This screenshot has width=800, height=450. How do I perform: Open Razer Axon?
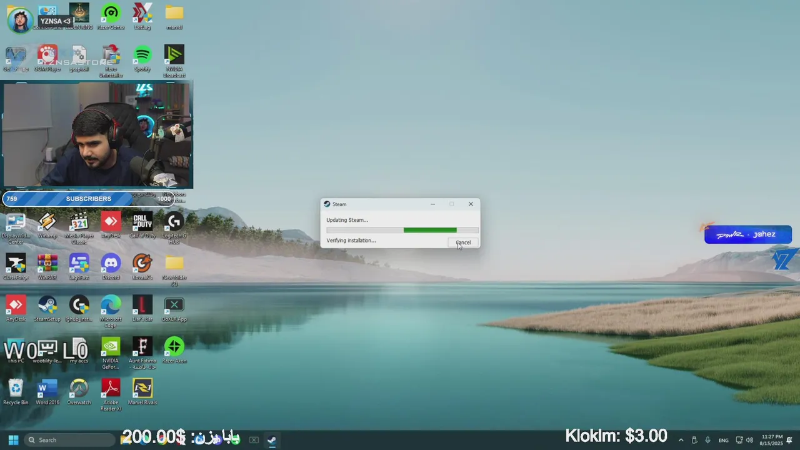pos(174,351)
